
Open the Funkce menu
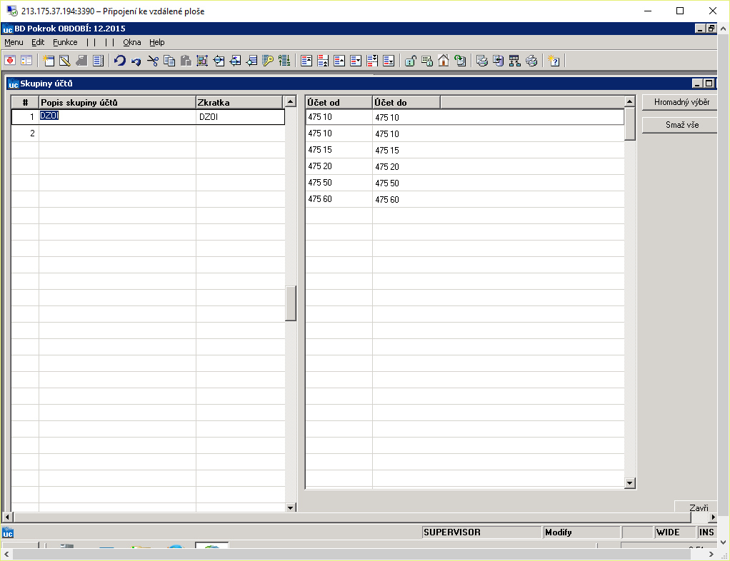pyautogui.click(x=65, y=42)
